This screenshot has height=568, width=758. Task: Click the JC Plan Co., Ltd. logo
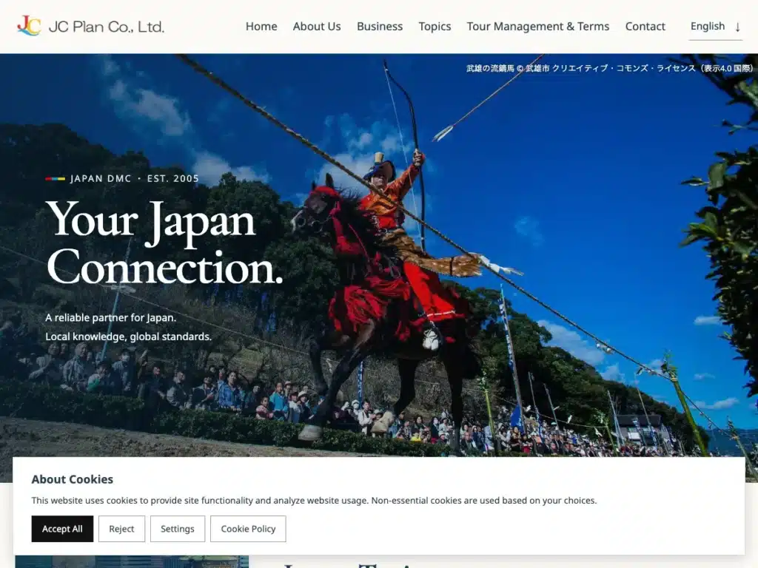point(90,26)
